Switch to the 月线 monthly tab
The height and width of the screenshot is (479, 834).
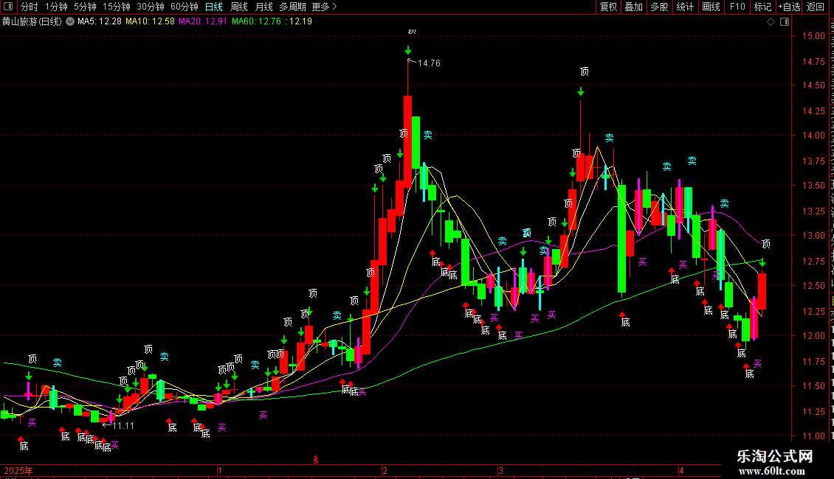click(263, 7)
